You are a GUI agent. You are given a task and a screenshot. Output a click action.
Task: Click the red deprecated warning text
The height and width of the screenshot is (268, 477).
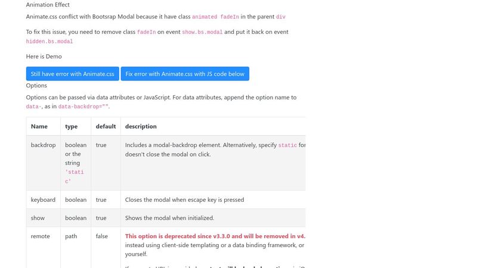(215, 236)
